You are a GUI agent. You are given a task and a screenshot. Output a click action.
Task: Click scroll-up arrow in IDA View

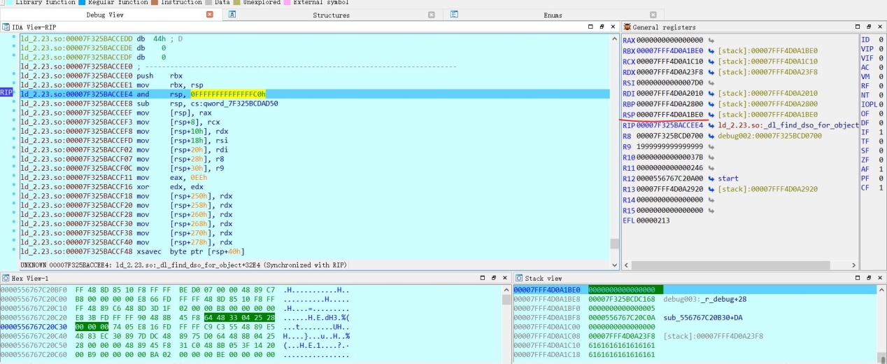[615, 37]
